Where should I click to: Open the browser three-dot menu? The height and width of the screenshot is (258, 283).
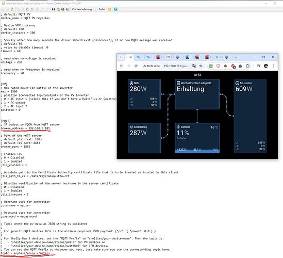273,66
